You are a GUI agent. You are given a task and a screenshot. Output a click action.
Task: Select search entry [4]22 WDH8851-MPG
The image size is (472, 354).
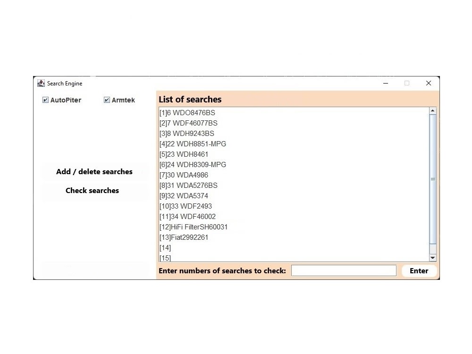[x=192, y=143]
